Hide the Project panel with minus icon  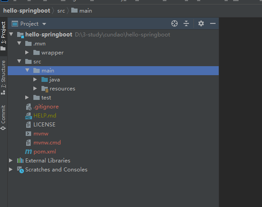(x=213, y=23)
